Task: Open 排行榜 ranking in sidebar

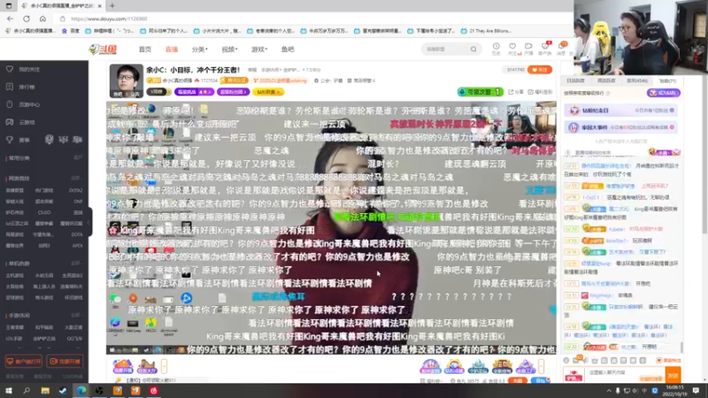Action: click(x=10, y=87)
